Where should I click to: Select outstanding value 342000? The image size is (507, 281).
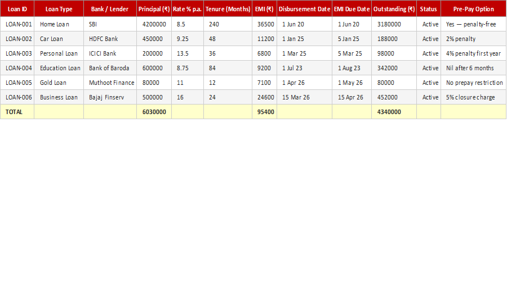click(x=394, y=68)
